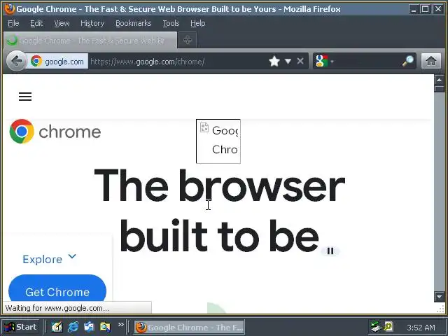448x336 pixels.
Task: Bookmark this page with the star icon
Action: (274, 61)
